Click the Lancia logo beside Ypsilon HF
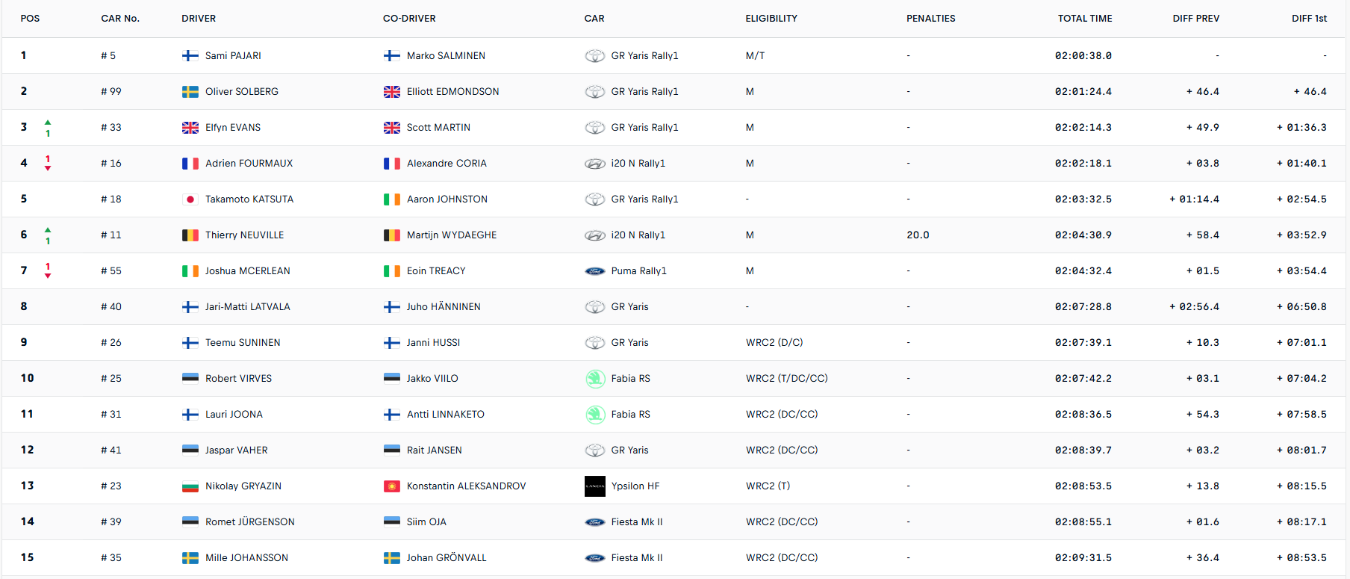This screenshot has height=579, width=1350. click(594, 486)
